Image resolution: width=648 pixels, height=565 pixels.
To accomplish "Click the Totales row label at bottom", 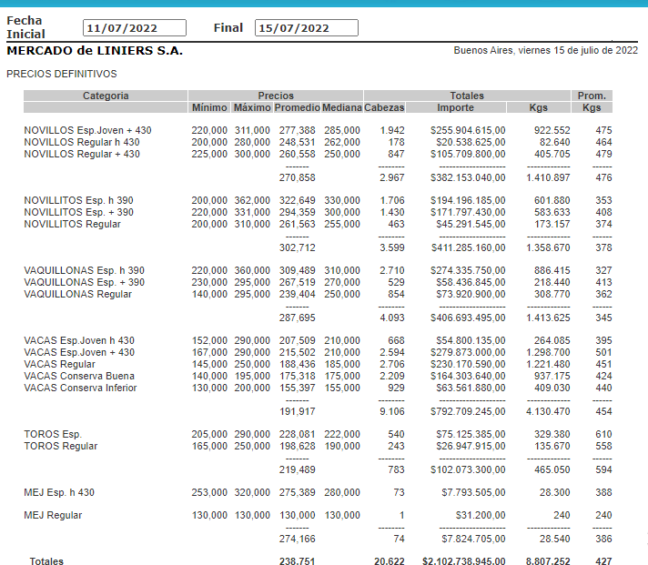I will [x=46, y=562].
